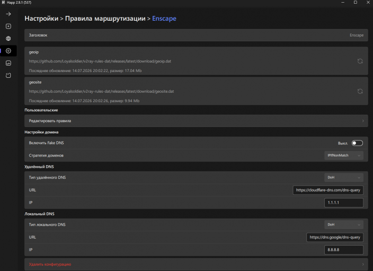The height and width of the screenshot is (271, 373).
Task: Edit the dns.google URL field
Action: click(x=335, y=237)
